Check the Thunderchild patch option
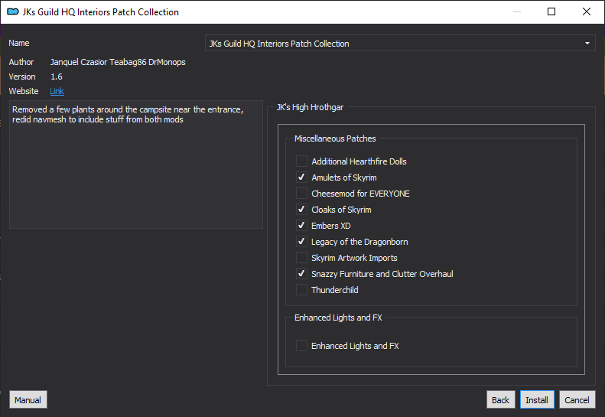 point(301,289)
